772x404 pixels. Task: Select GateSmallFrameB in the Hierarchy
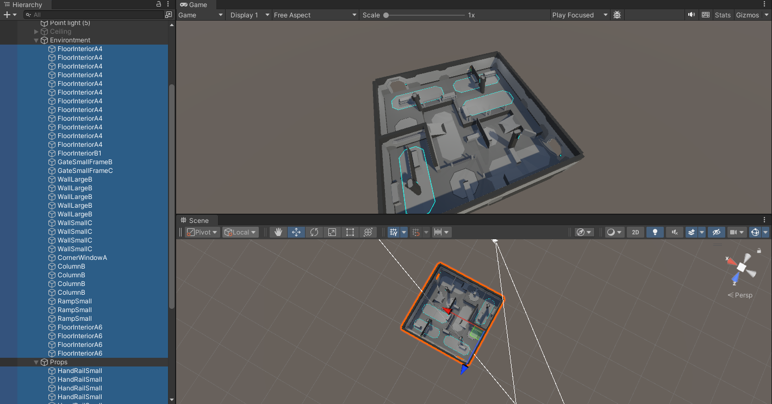pyautogui.click(x=84, y=162)
